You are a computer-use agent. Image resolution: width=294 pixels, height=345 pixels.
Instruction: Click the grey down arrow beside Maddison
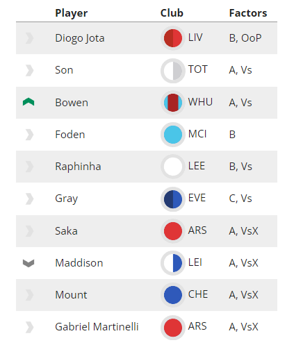click(x=28, y=263)
